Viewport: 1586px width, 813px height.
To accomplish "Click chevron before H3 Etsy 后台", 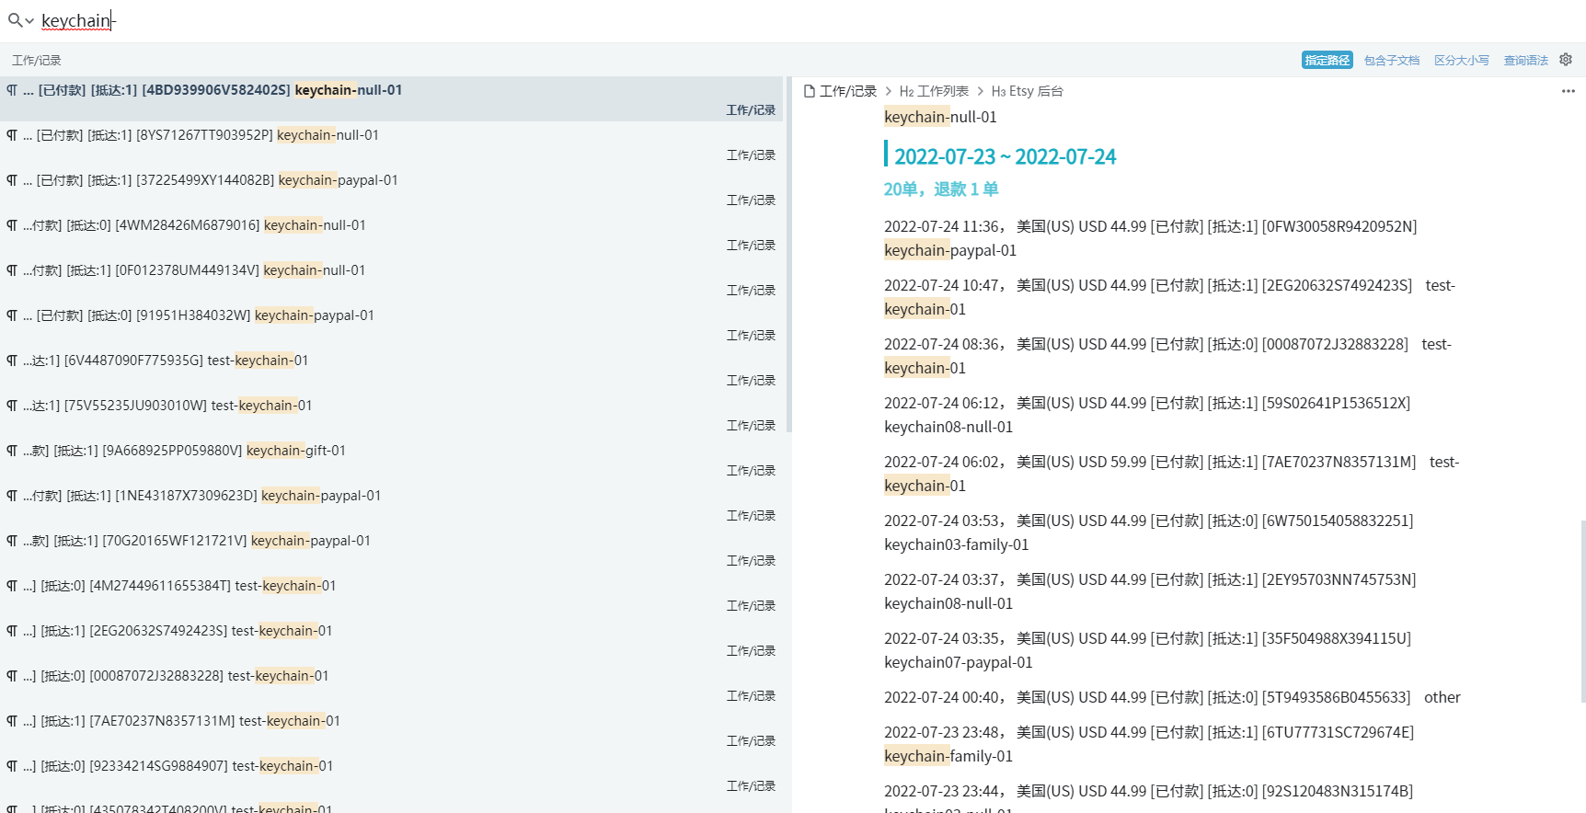I will click(x=981, y=91).
